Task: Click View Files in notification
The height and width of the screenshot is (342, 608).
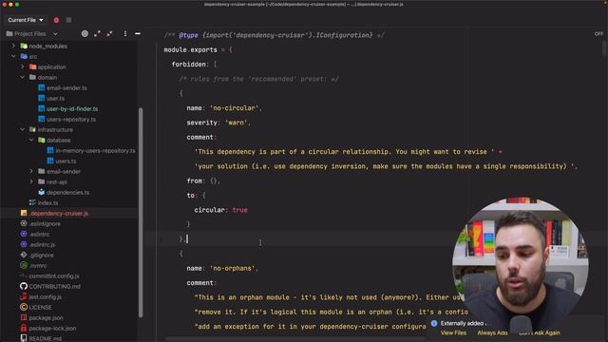Action: tap(453, 333)
